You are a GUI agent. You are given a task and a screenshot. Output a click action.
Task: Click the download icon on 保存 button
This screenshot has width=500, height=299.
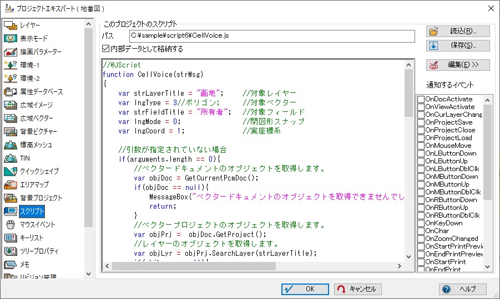pyautogui.click(x=433, y=46)
